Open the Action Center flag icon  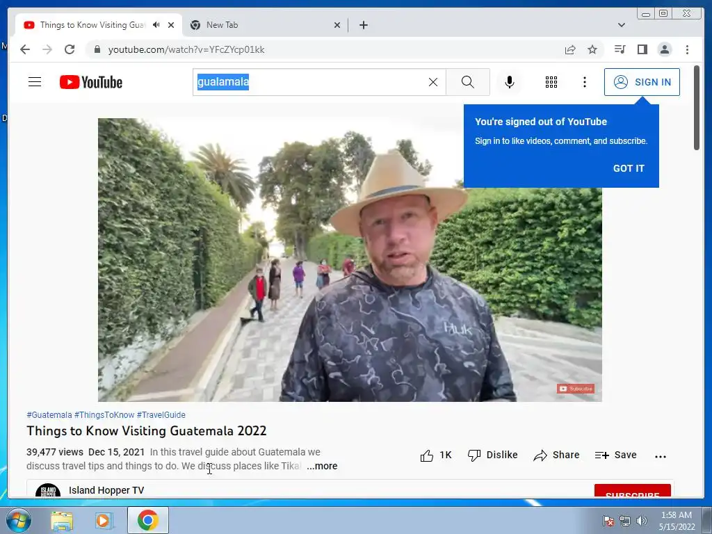click(x=608, y=521)
